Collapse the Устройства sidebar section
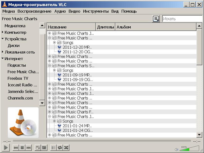 coord(3,39)
